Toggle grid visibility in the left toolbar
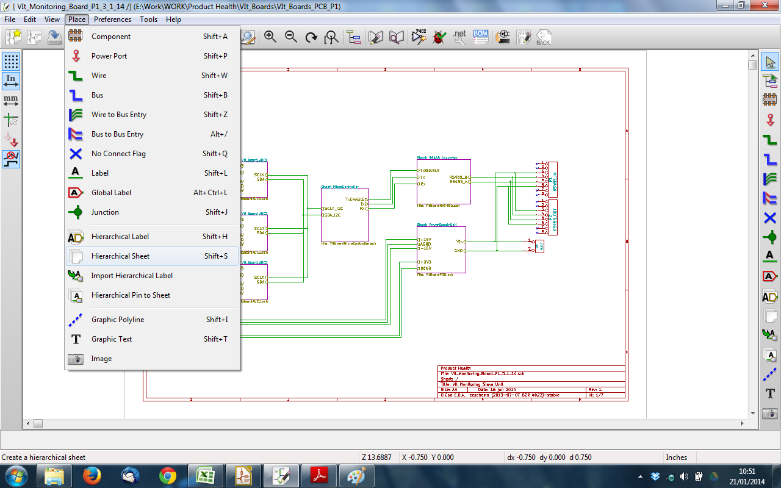781x488 pixels. (11, 62)
